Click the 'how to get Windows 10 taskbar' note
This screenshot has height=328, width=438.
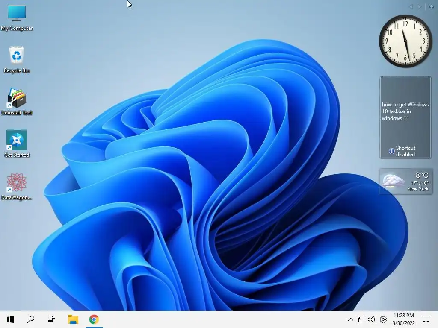pos(405,111)
